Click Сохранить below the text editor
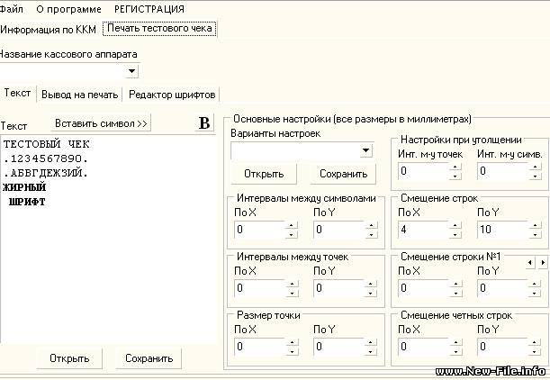550x380 pixels. 149,358
